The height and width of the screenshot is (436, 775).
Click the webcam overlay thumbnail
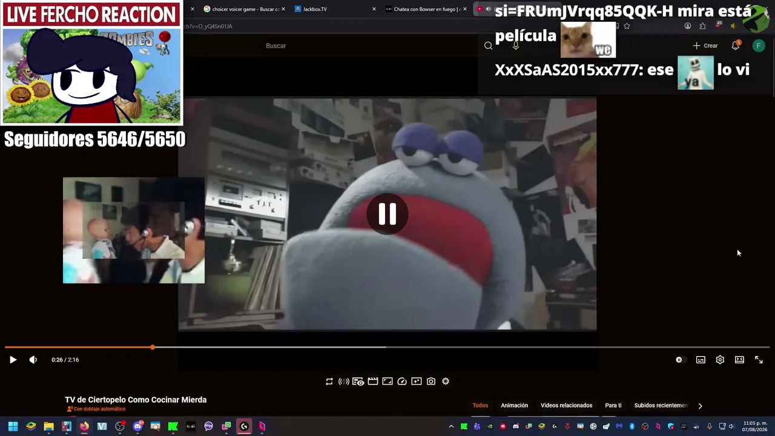click(134, 230)
